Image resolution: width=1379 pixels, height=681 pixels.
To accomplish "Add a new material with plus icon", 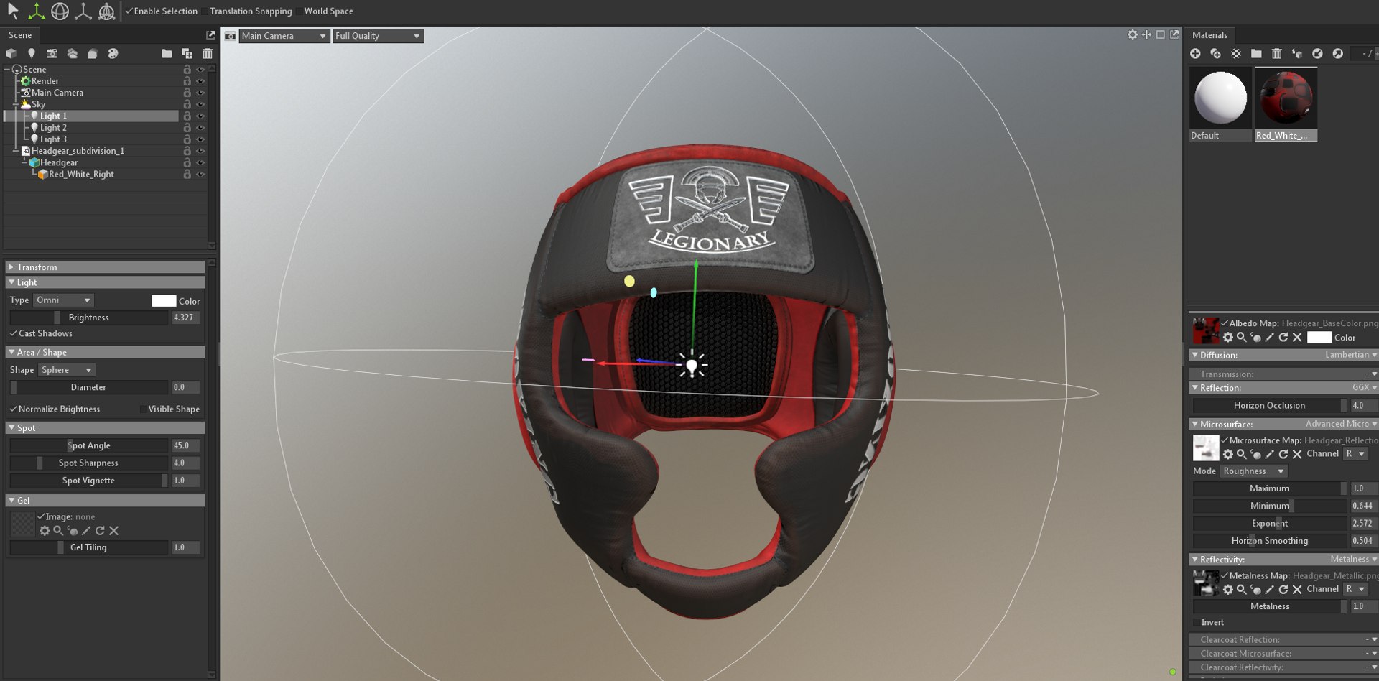I will click(x=1195, y=53).
